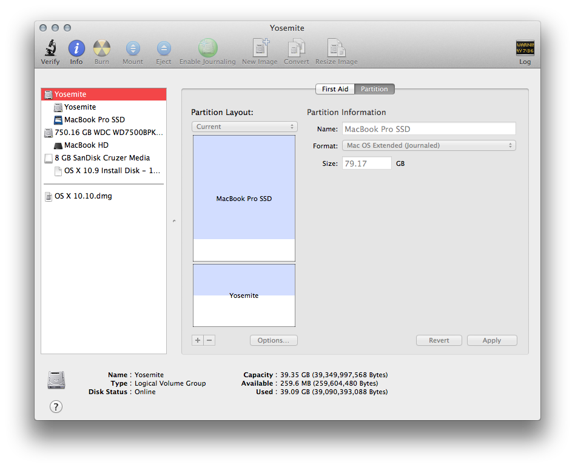This screenshot has width=575, height=468.
Task: Click the Available value 259.6 MB text
Action: [x=329, y=383]
